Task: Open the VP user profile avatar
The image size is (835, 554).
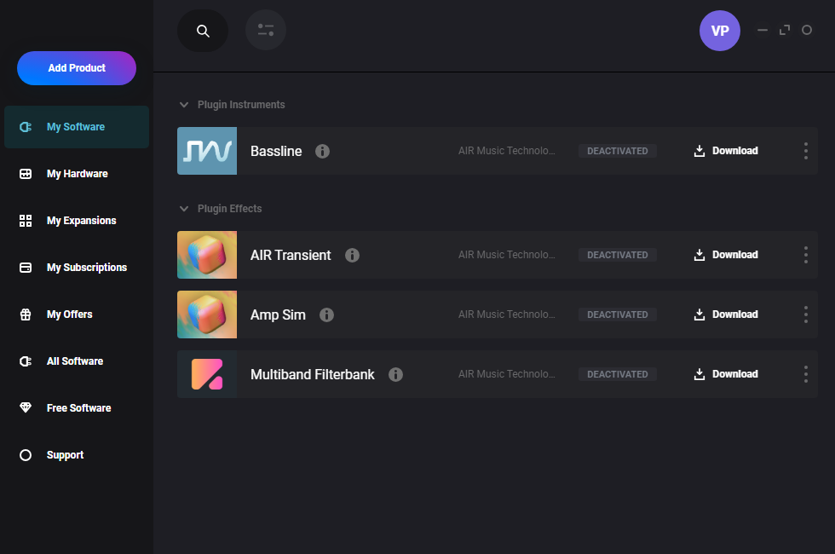Action: [720, 31]
